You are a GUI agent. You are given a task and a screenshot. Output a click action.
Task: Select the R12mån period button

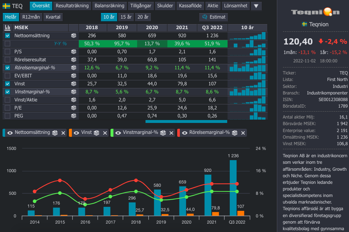[x=31, y=17]
